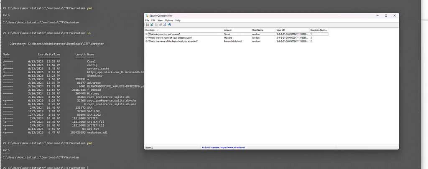This screenshot has width=428, height=169.
Task: Click the Copy Selected Items toolbar icon
Action: (x=156, y=25)
